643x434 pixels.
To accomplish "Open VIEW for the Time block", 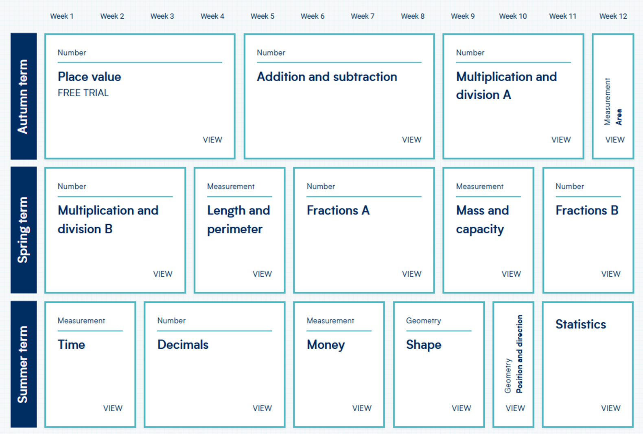I will click(113, 408).
